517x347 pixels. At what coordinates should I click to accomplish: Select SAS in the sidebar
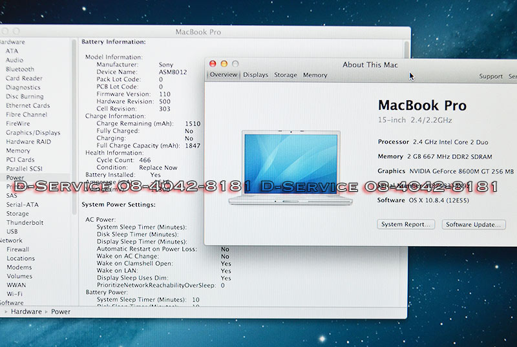tap(12, 195)
